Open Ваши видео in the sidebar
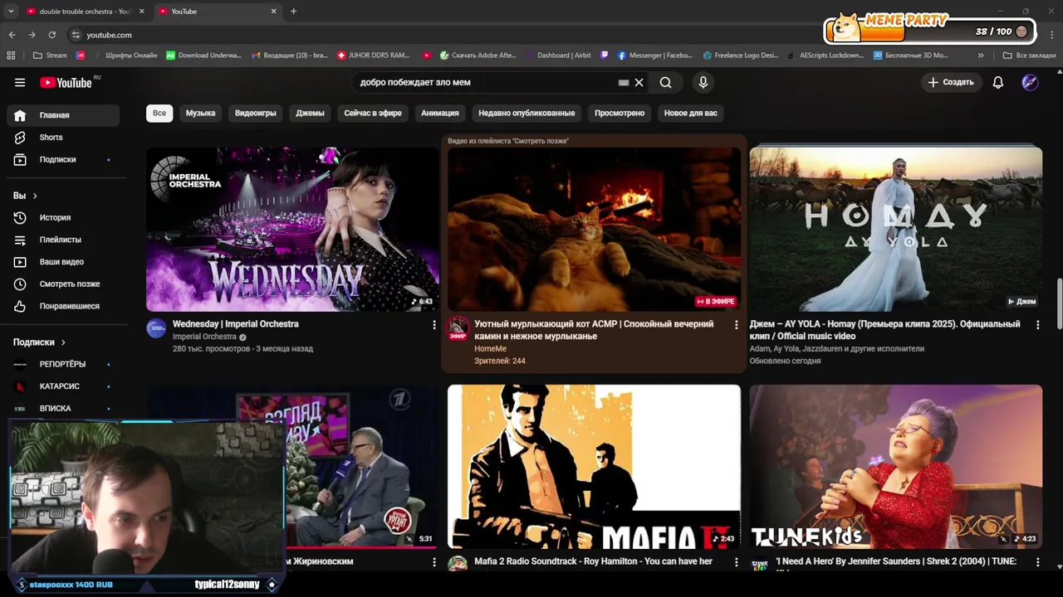Image resolution: width=1063 pixels, height=597 pixels. (x=63, y=261)
